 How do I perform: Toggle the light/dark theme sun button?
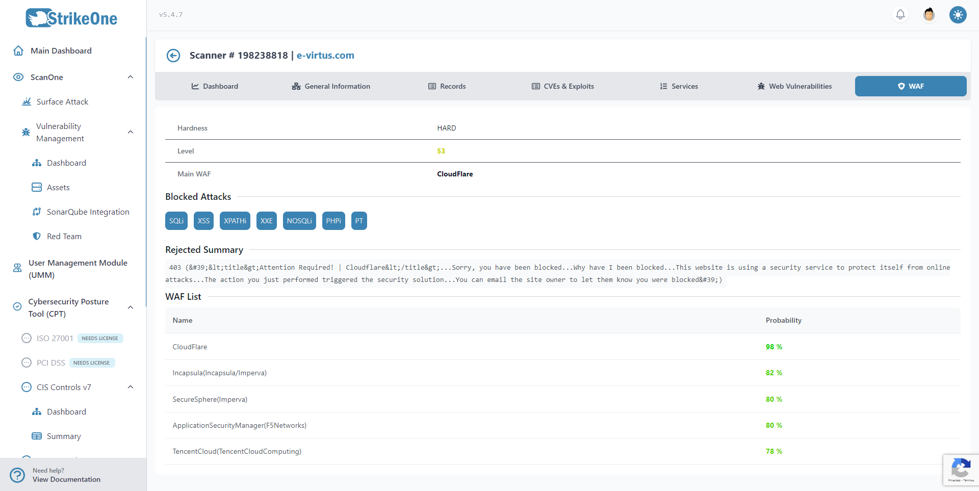pyautogui.click(x=958, y=15)
